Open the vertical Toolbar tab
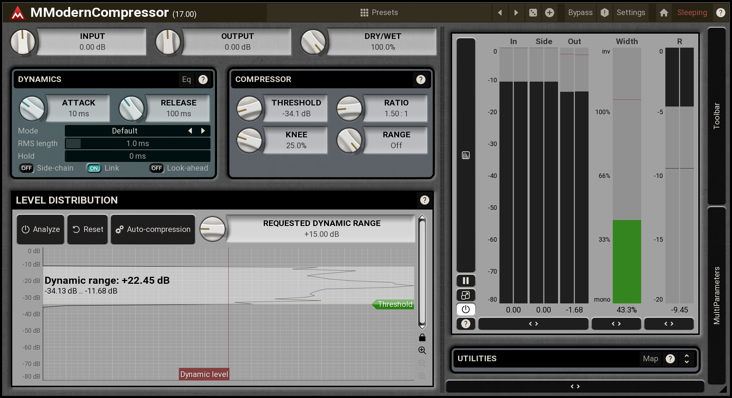The width and height of the screenshot is (732, 398). [716, 116]
